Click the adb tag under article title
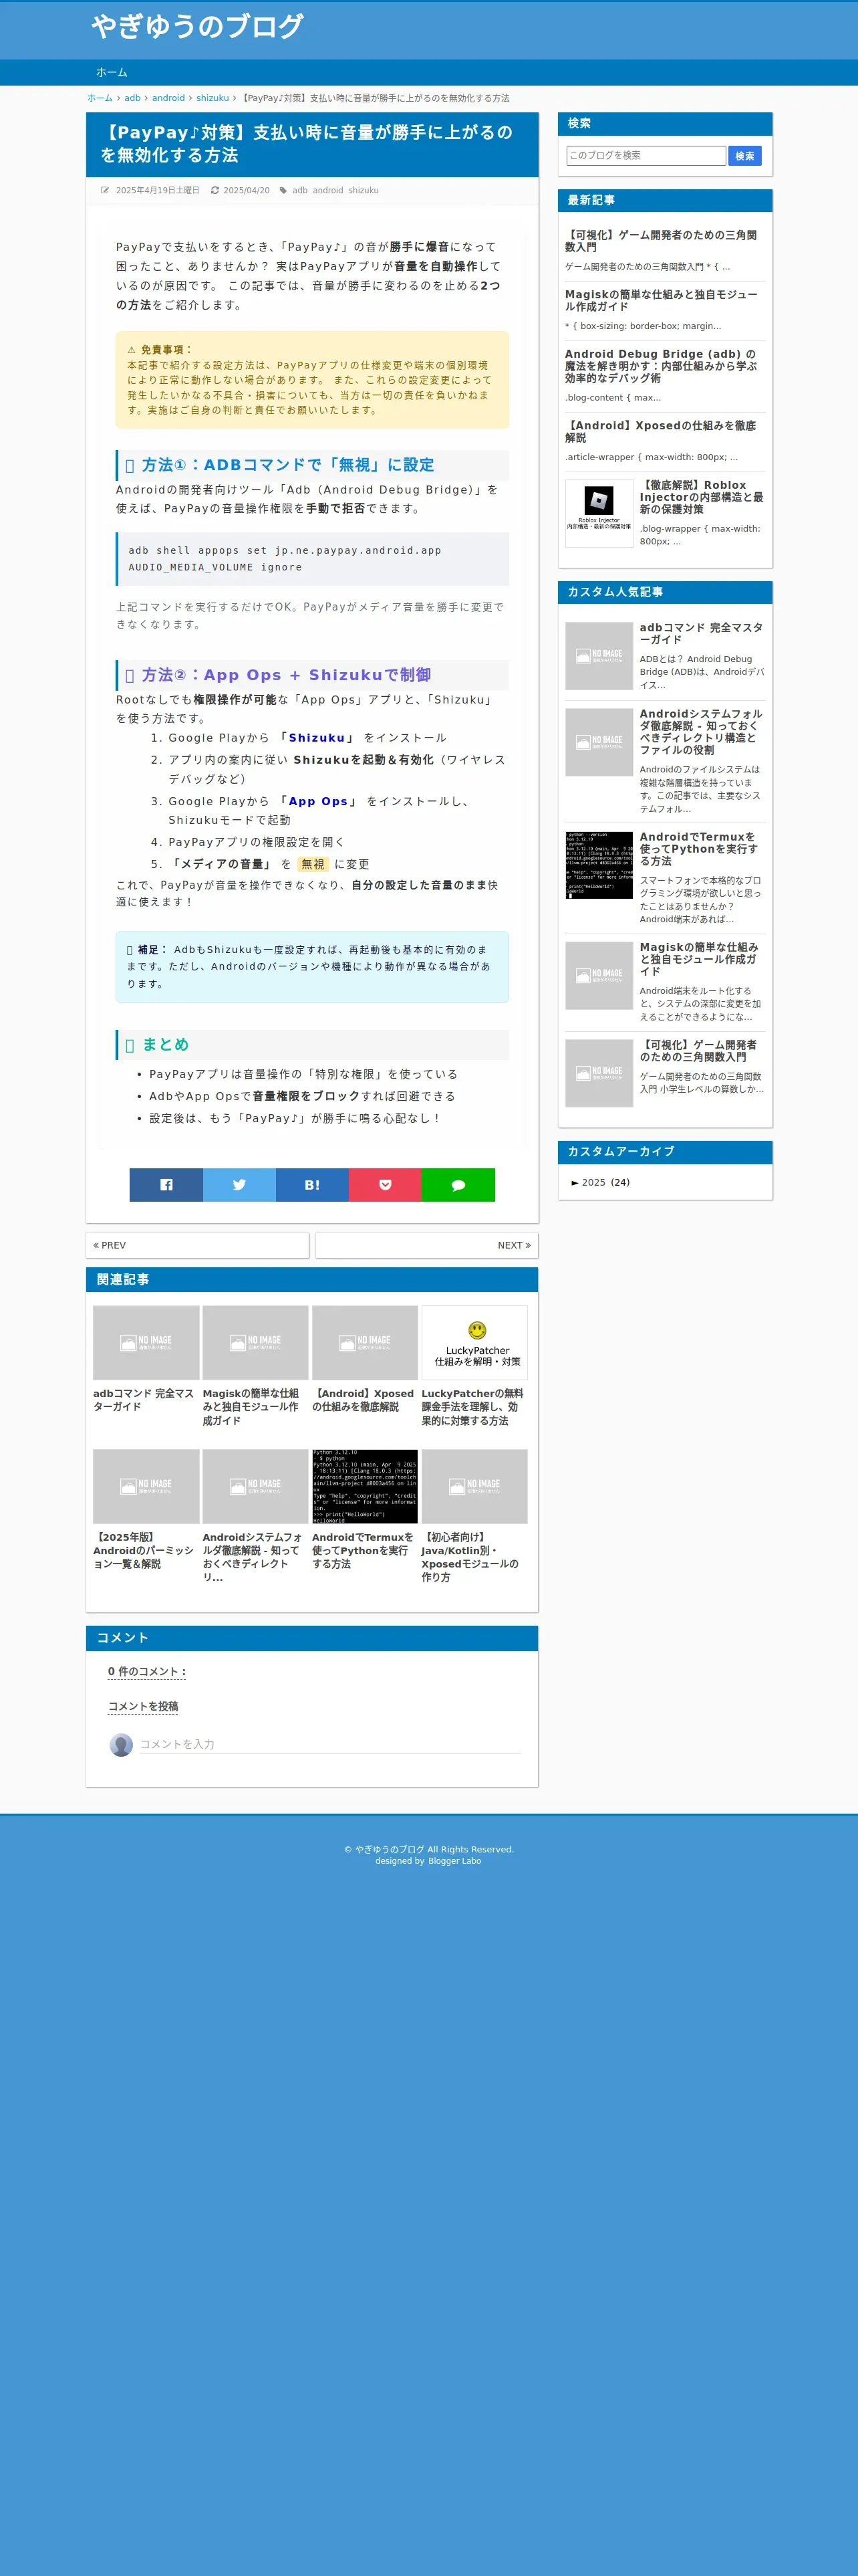858x2576 pixels. pyautogui.click(x=299, y=190)
